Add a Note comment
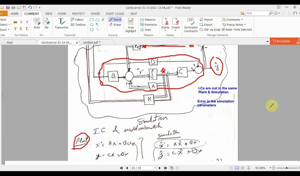 point(37,23)
